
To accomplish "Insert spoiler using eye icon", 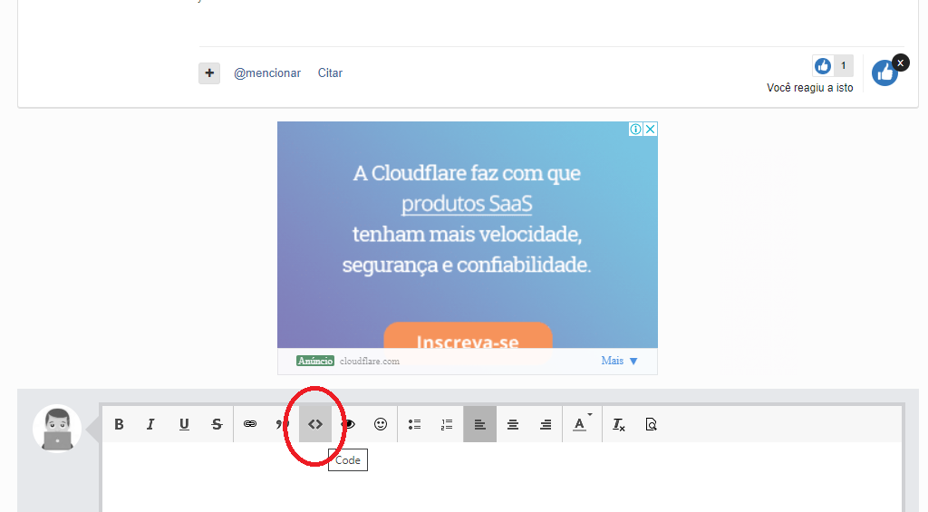I will [x=349, y=424].
